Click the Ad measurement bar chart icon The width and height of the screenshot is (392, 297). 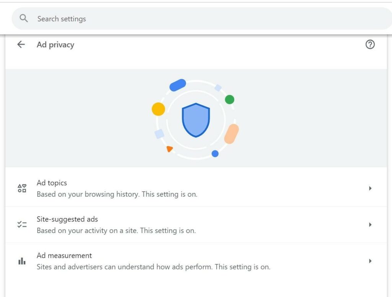tap(22, 261)
